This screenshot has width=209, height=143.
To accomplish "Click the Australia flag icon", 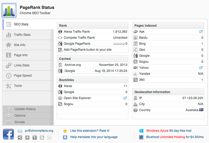I will coord(201,110).
